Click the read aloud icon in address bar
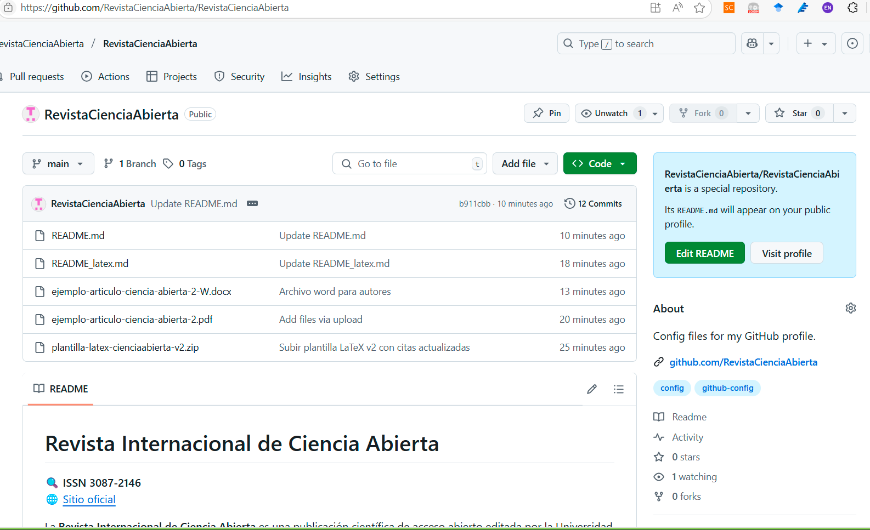The width and height of the screenshot is (870, 530). 678,8
